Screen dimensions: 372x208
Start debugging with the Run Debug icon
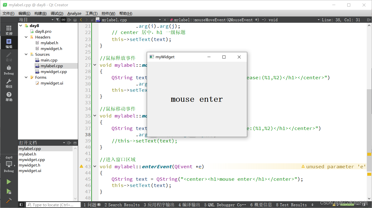click(x=9, y=191)
